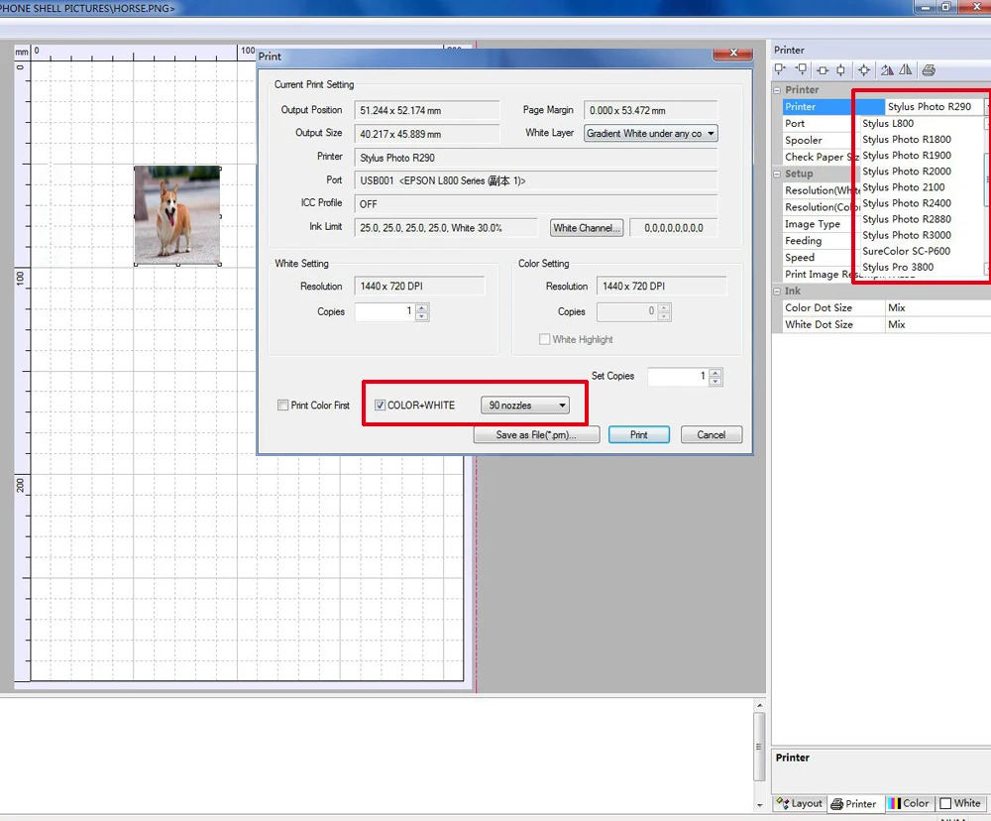Switch to the Printer tab at bottom

click(x=854, y=803)
